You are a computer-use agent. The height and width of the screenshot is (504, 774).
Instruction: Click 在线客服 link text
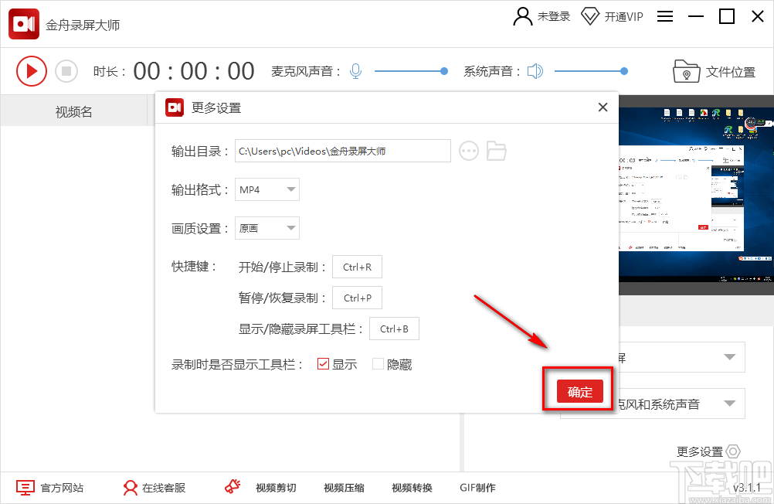tap(164, 488)
